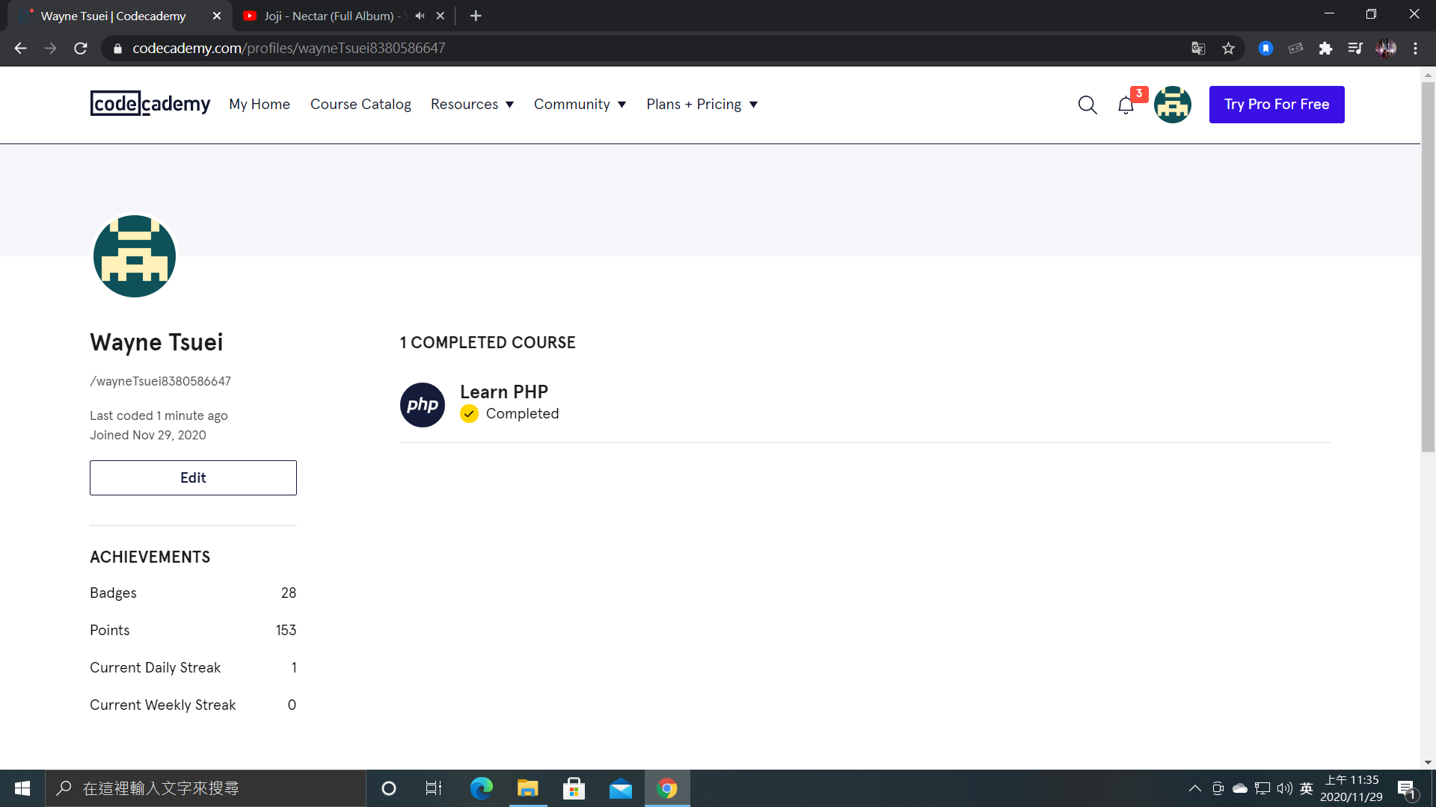Reload the page

click(x=81, y=49)
